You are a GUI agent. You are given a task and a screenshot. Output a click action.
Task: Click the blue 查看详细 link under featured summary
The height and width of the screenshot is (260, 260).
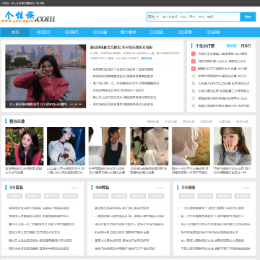click(x=147, y=58)
